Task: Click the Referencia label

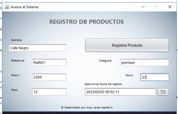Action: tap(18, 61)
